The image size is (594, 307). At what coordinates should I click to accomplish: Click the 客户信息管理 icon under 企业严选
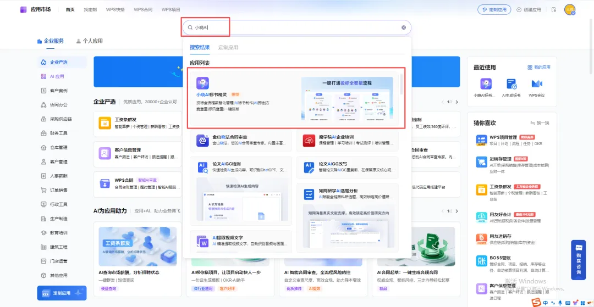point(105,153)
